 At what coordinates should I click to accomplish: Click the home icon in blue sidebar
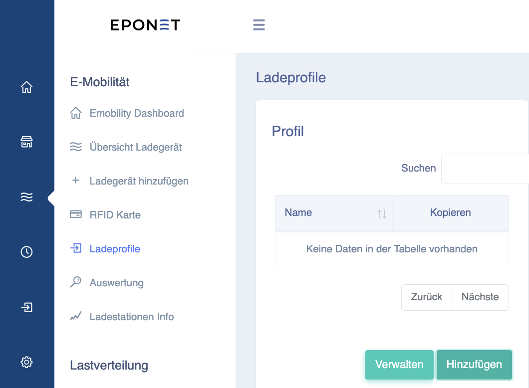26,87
